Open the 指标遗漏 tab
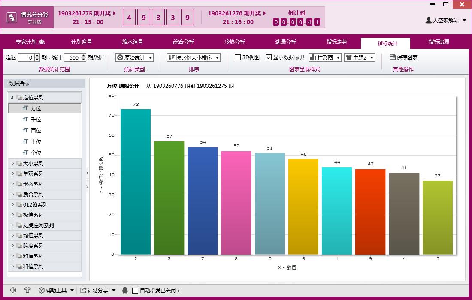The height and width of the screenshot is (300, 472). (x=439, y=42)
